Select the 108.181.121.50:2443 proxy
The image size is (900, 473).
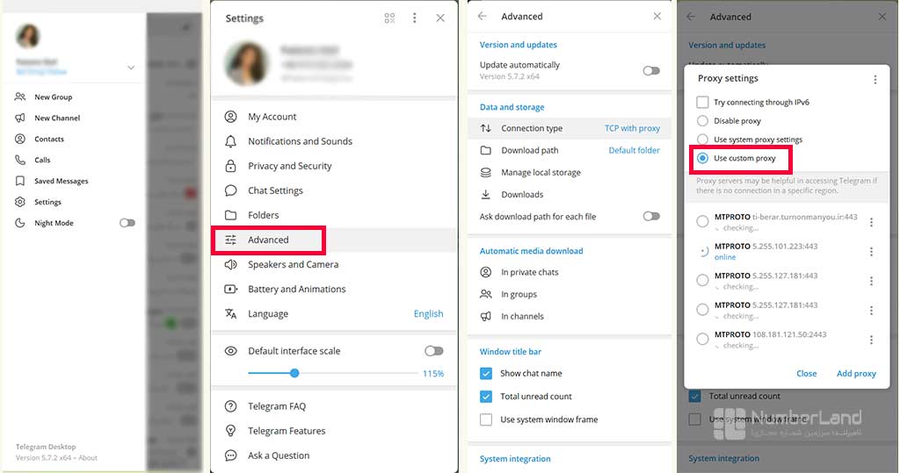(702, 340)
